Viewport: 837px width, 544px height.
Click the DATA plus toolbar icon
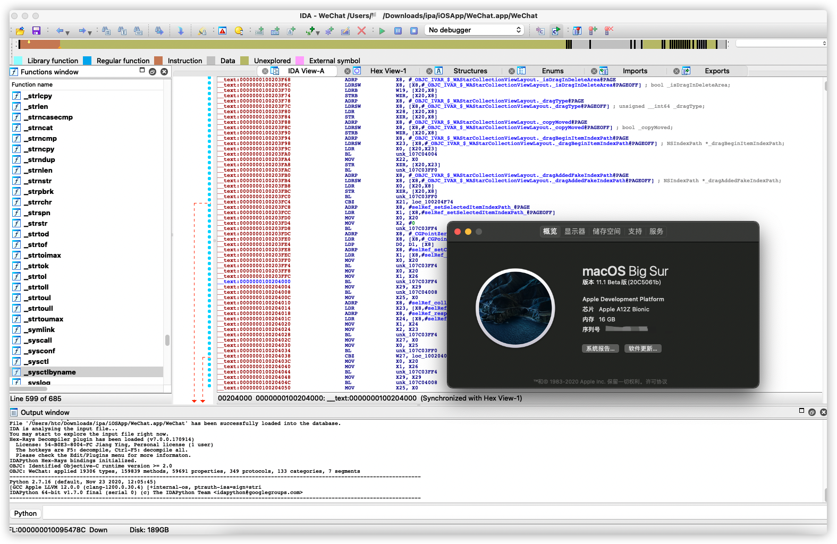pos(275,31)
